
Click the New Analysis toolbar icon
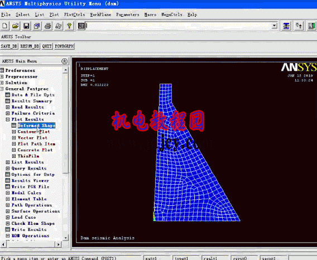pyautogui.click(x=5, y=26)
